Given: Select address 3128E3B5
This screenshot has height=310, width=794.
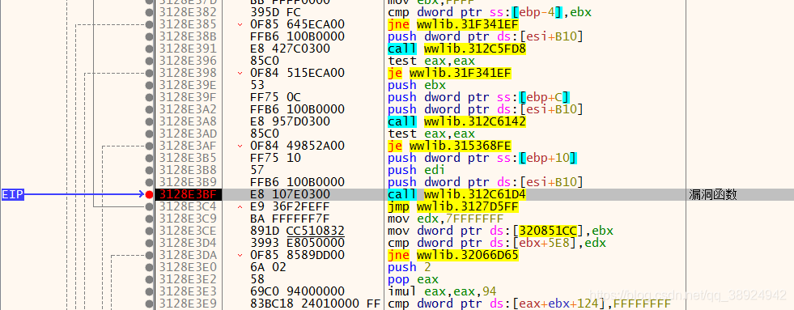Looking at the screenshot, I should (x=187, y=158).
